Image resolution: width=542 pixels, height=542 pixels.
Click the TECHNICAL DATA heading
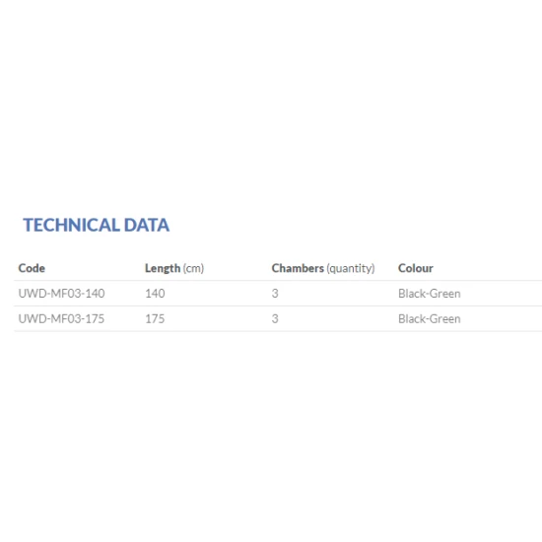click(x=97, y=225)
